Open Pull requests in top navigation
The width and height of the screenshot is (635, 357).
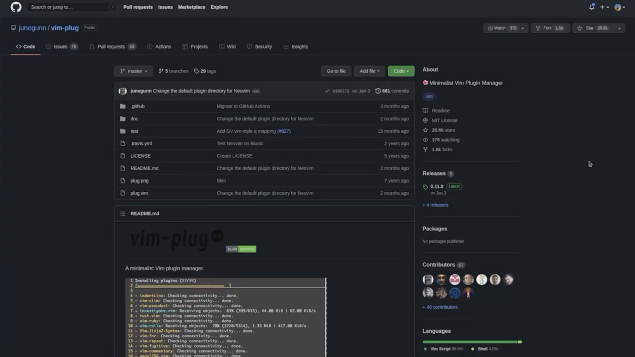(138, 7)
